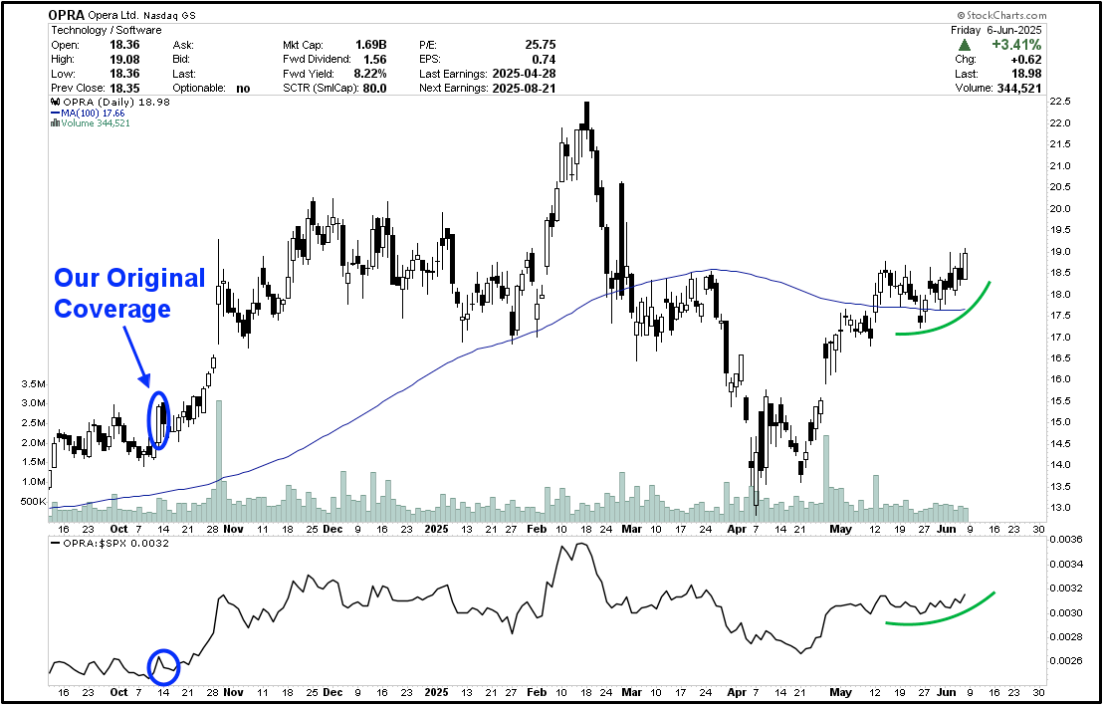
Task: Click the Open price 18.36
Action: [x=125, y=45]
